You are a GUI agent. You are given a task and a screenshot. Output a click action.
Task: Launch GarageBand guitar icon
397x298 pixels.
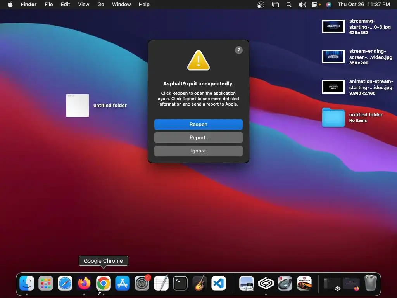tap(200, 283)
